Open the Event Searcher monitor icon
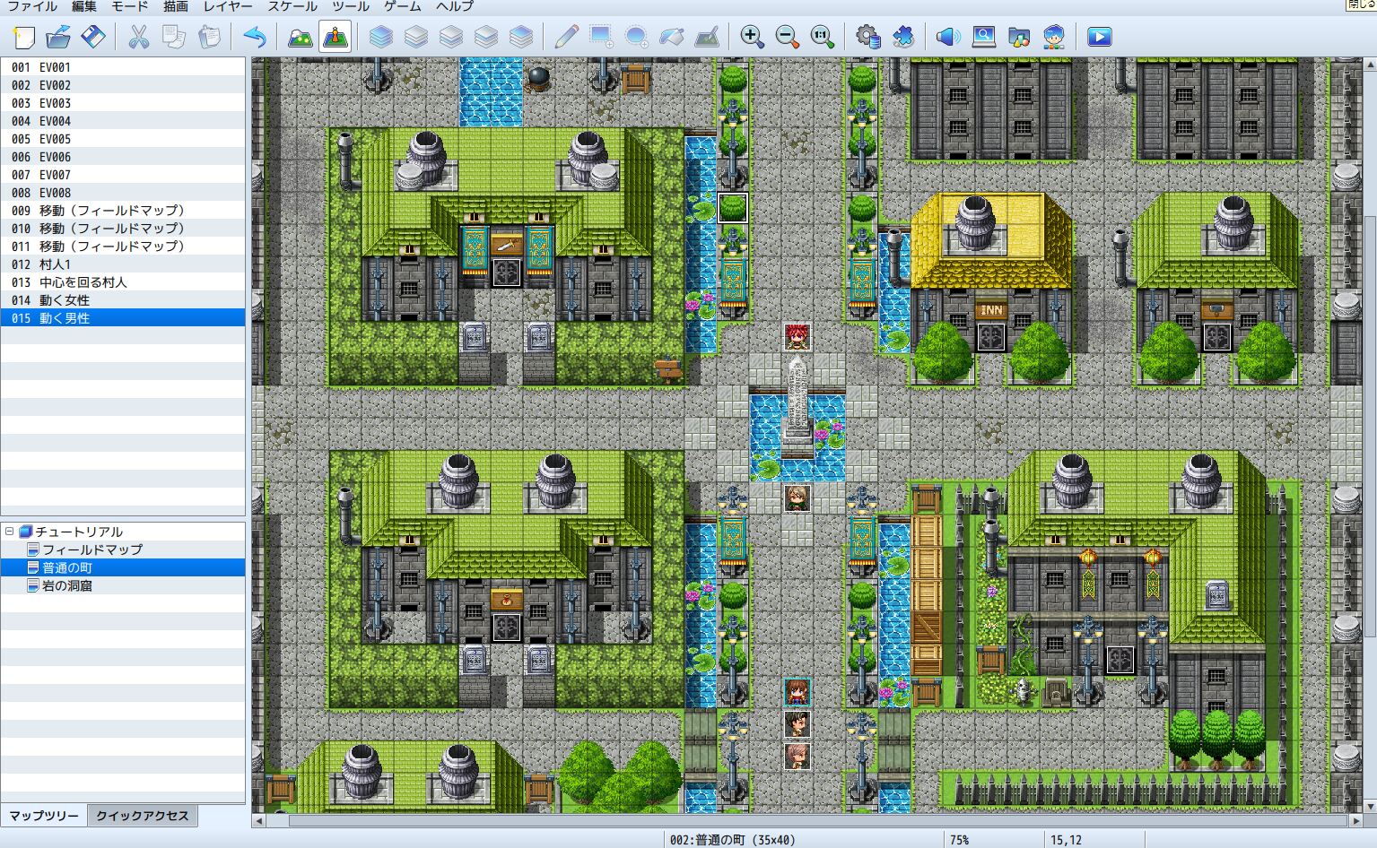 click(x=984, y=37)
